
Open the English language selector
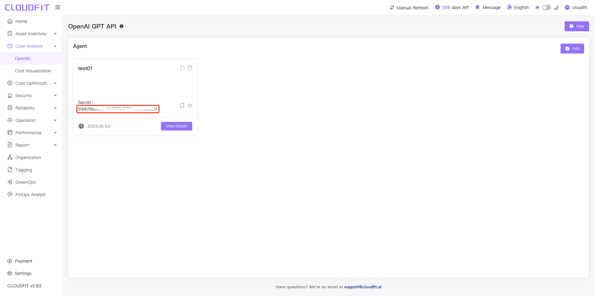coord(521,7)
